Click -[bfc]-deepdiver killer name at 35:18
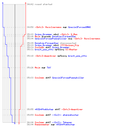The image size is (120, 133). 45,56
